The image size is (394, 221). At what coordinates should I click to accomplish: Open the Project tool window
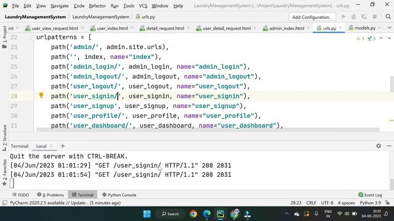tap(4, 37)
